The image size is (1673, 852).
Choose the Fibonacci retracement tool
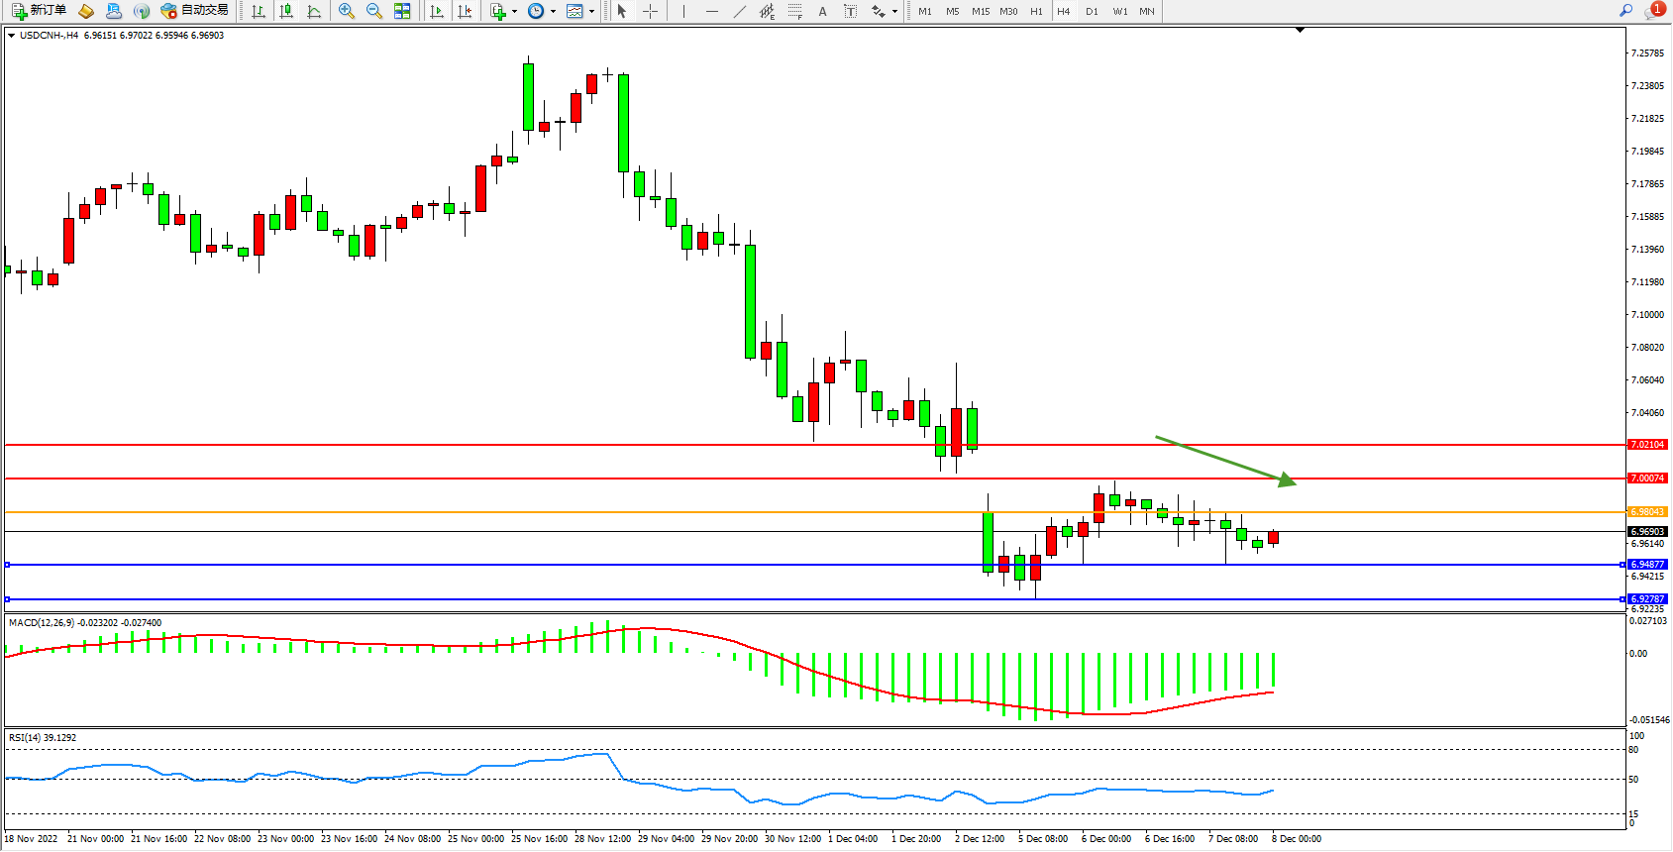coord(795,11)
